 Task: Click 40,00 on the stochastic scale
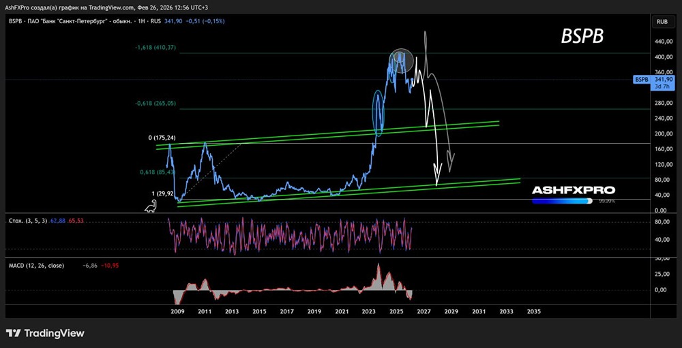pos(662,240)
